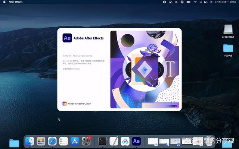239x149 pixels.
Task: Restore minimized Finder window in Dock
Action: tap(164, 142)
